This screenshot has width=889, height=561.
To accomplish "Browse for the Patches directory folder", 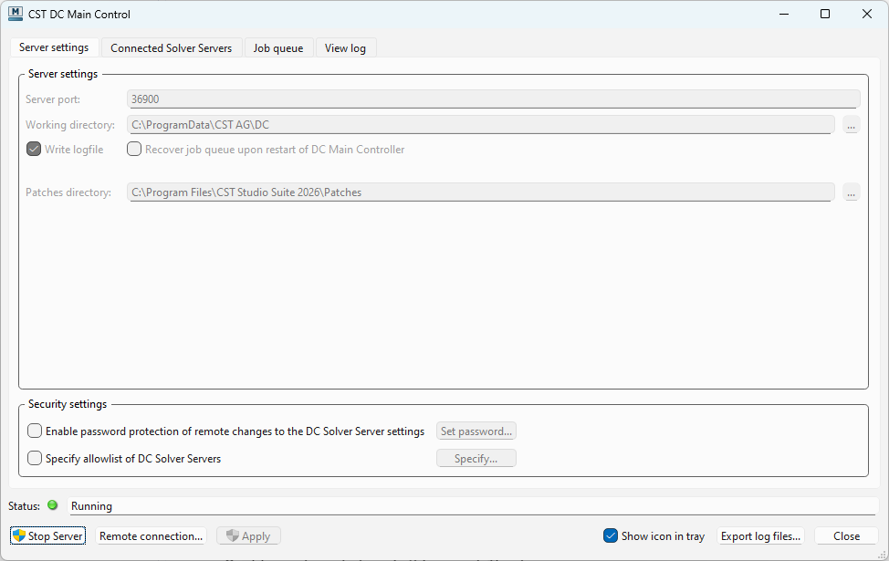I will (x=851, y=192).
